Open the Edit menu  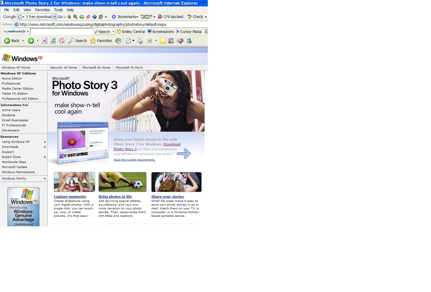[x=16, y=10]
